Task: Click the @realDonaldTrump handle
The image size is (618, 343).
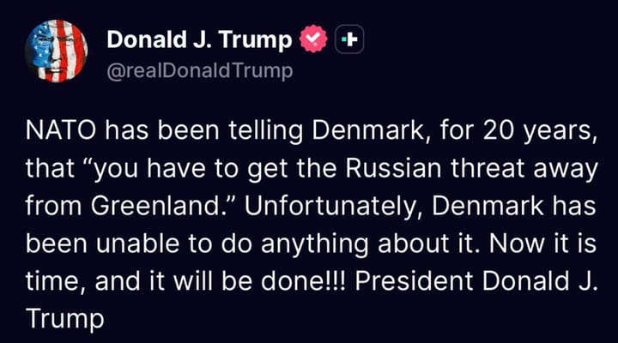Action: click(x=199, y=69)
